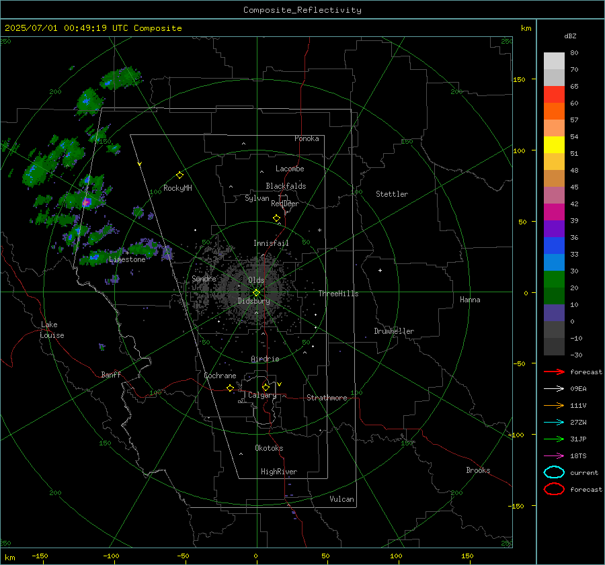Click the Blackfalds label
The image size is (605, 565).
286,186
